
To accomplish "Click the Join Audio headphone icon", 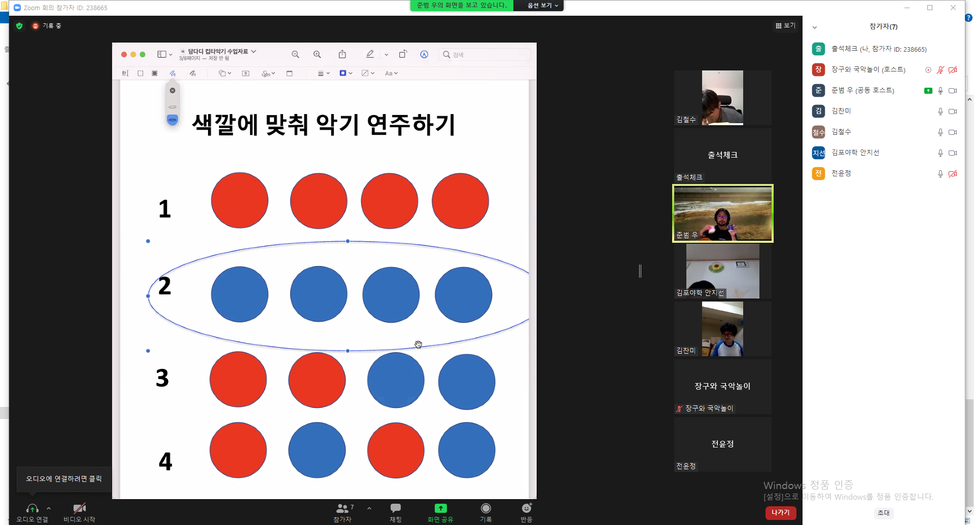I will 32,508.
